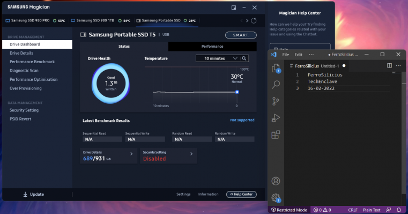Click the VS Code logo icon
The width and height of the screenshot is (408, 214).
pos(273,55)
